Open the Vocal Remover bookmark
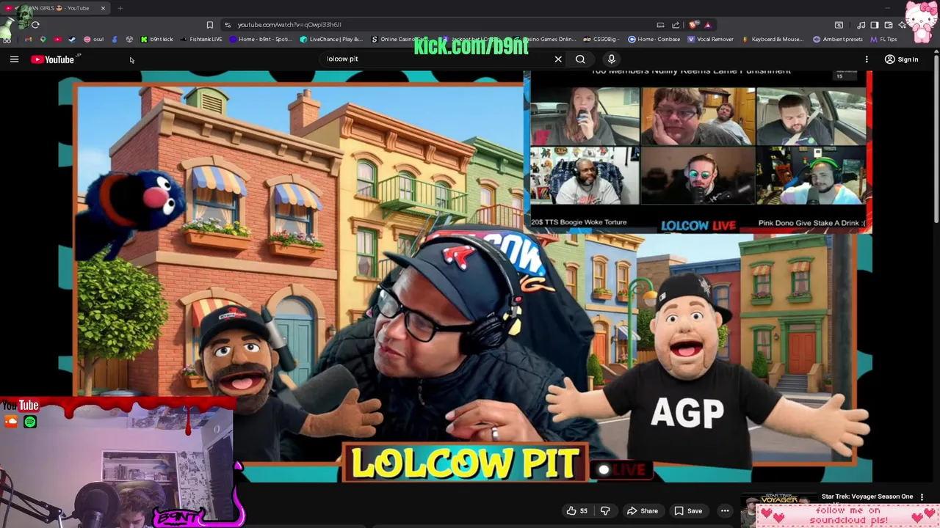The height and width of the screenshot is (528, 940). (711, 39)
